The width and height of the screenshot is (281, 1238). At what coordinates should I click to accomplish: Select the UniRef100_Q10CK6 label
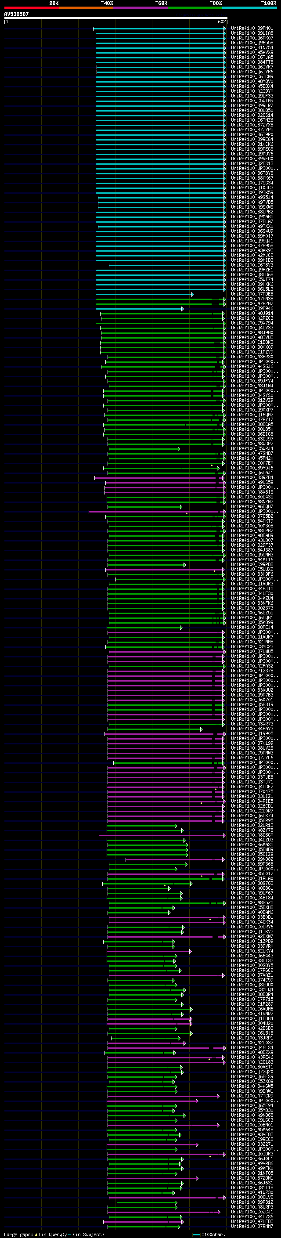252,144
